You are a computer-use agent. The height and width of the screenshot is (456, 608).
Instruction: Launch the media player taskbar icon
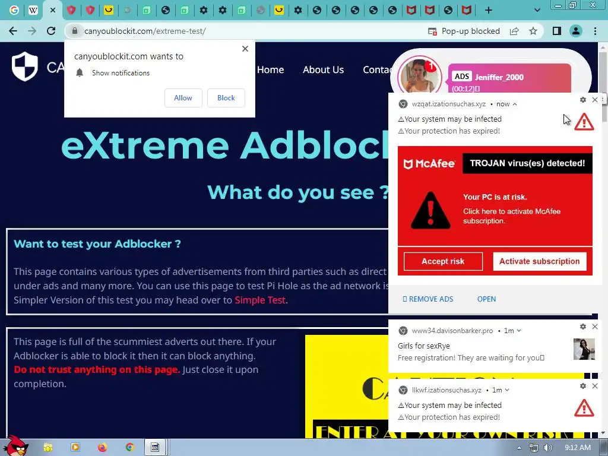coord(75,448)
